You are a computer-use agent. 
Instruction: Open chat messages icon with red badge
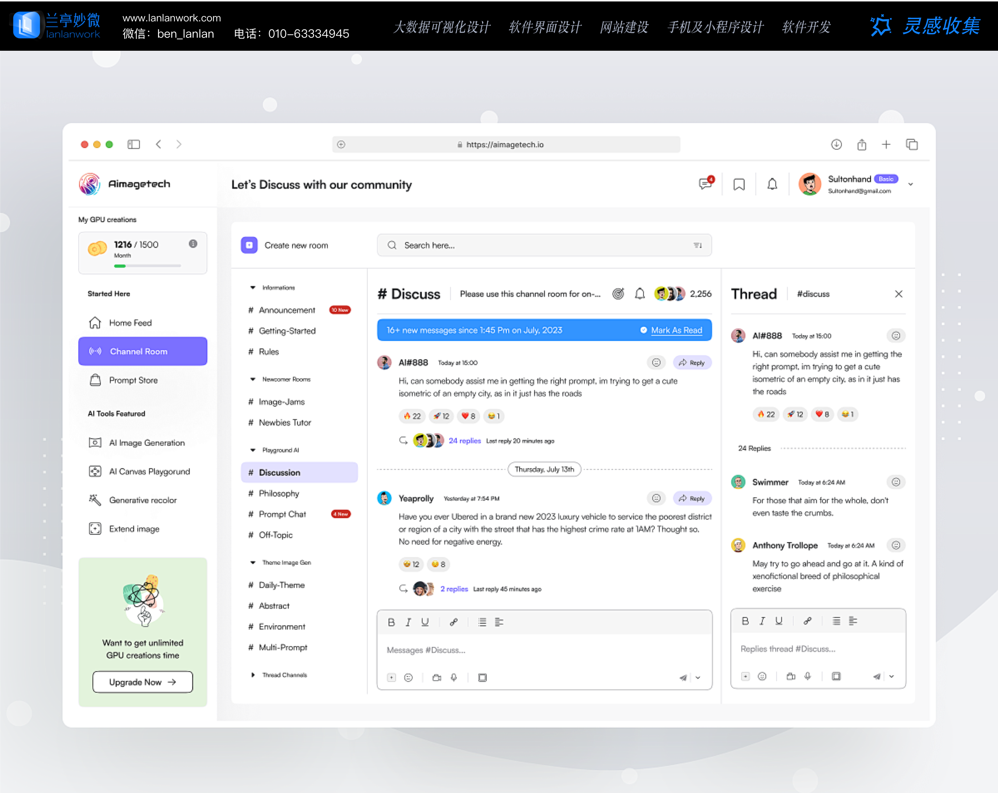click(x=705, y=184)
